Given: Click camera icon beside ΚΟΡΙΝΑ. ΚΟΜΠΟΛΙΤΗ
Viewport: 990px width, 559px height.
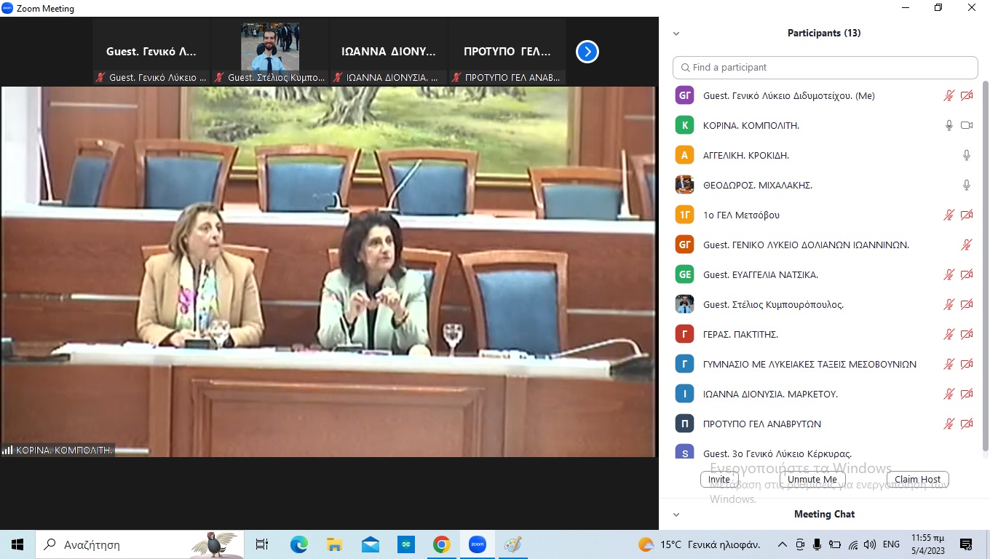Looking at the screenshot, I should coord(966,125).
